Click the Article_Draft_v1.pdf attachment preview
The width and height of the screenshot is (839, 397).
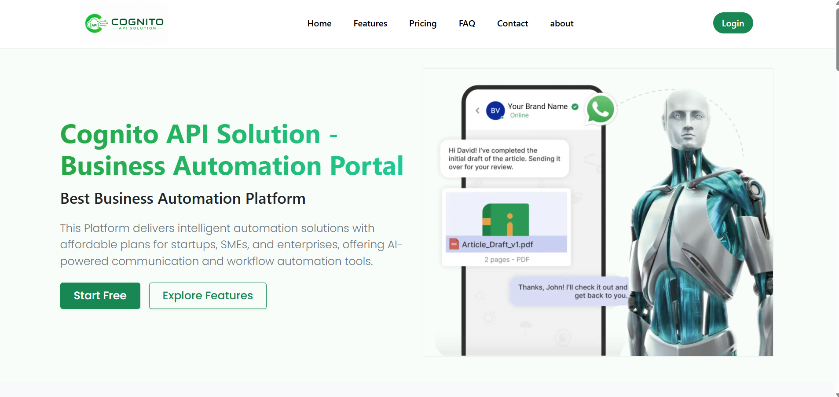(506, 227)
